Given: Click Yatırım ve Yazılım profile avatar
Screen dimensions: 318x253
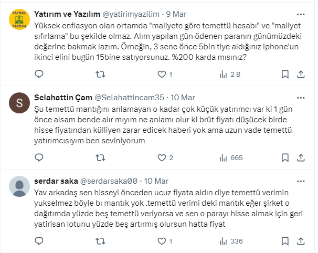Looking at the screenshot, I should pos(19,20).
